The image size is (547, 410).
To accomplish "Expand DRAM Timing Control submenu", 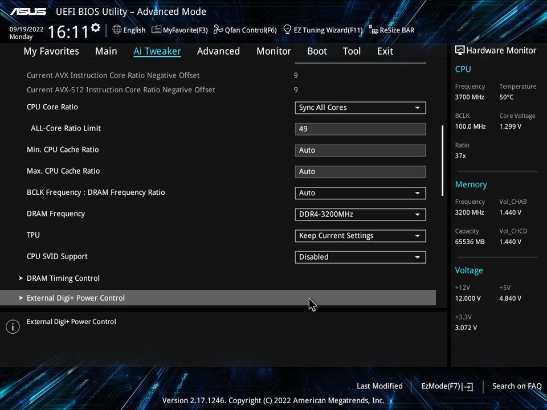I will (x=63, y=278).
